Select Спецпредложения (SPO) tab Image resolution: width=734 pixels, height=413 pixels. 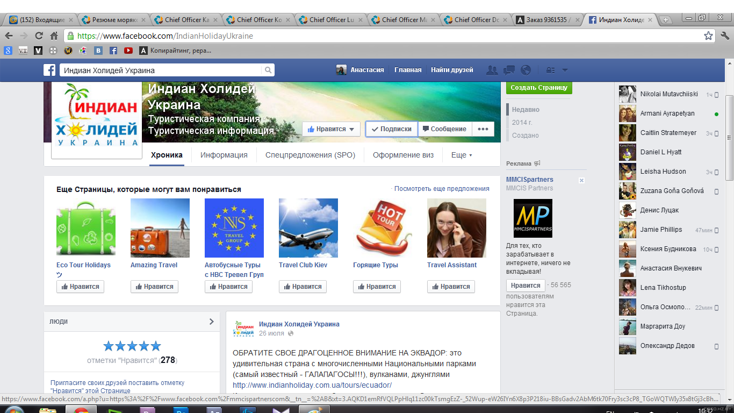click(x=310, y=155)
